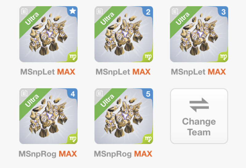246x168 pixels.
Task: Click calendar note icon on card 4
Action: [24, 93]
